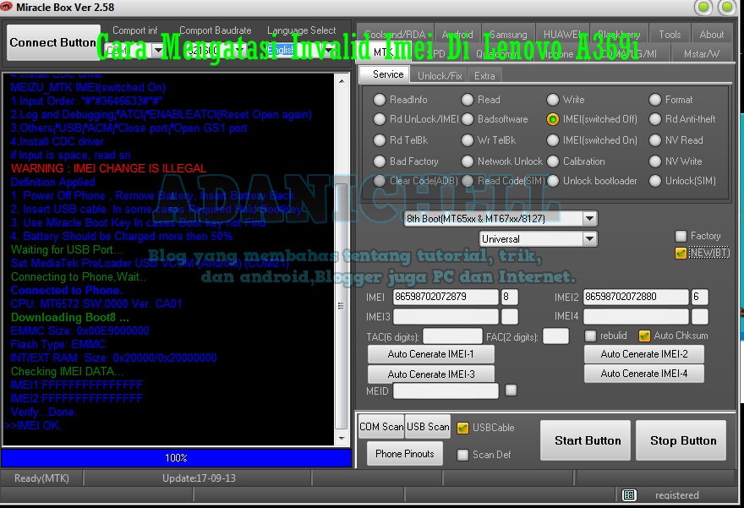The height and width of the screenshot is (508, 744).
Task: Tick the checkbox beside MEID field
Action: pyautogui.click(x=511, y=391)
